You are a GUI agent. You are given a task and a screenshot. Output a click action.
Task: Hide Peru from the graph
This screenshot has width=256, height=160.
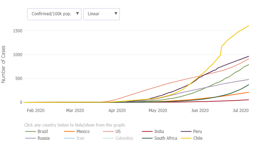pos(197,132)
